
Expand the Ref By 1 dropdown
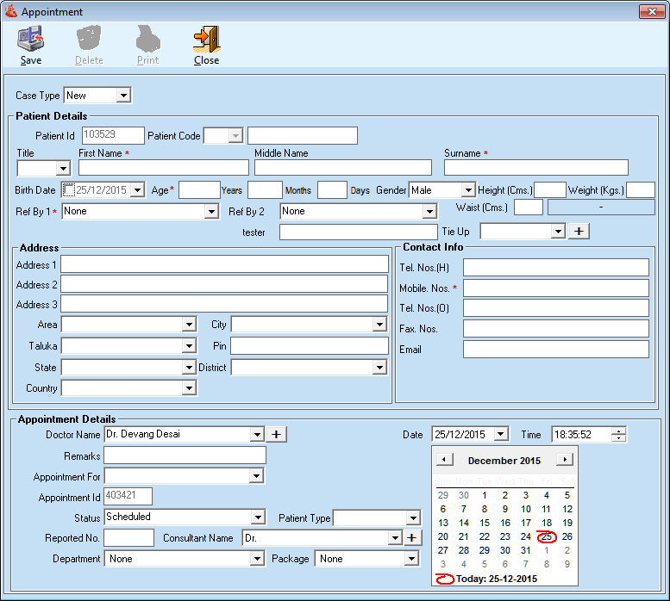tap(211, 212)
